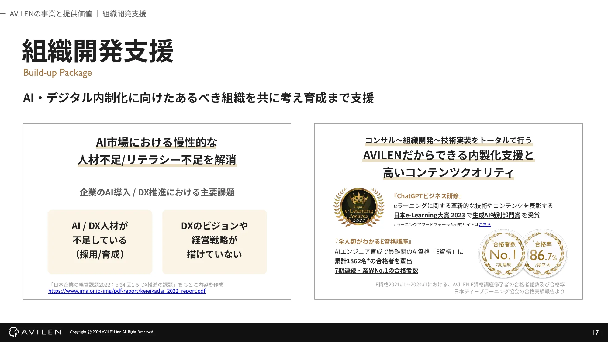Click heading 高いコンテンツクオリティ
Viewport: 608px width, 342px height.
pos(448,173)
